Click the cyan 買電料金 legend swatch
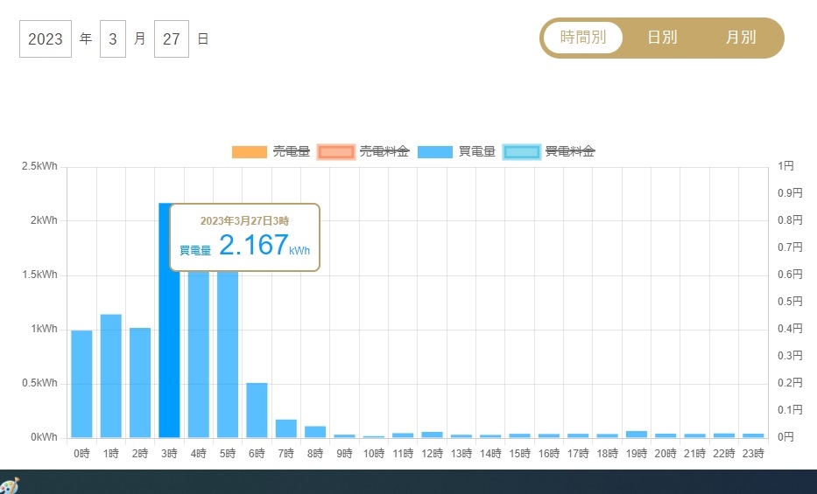Screen dimensions: 817x494 (522, 152)
